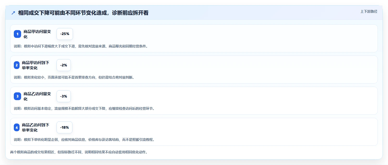388x165 pixels.
Task: Click the step 3 number badge
Action: coord(17,96)
